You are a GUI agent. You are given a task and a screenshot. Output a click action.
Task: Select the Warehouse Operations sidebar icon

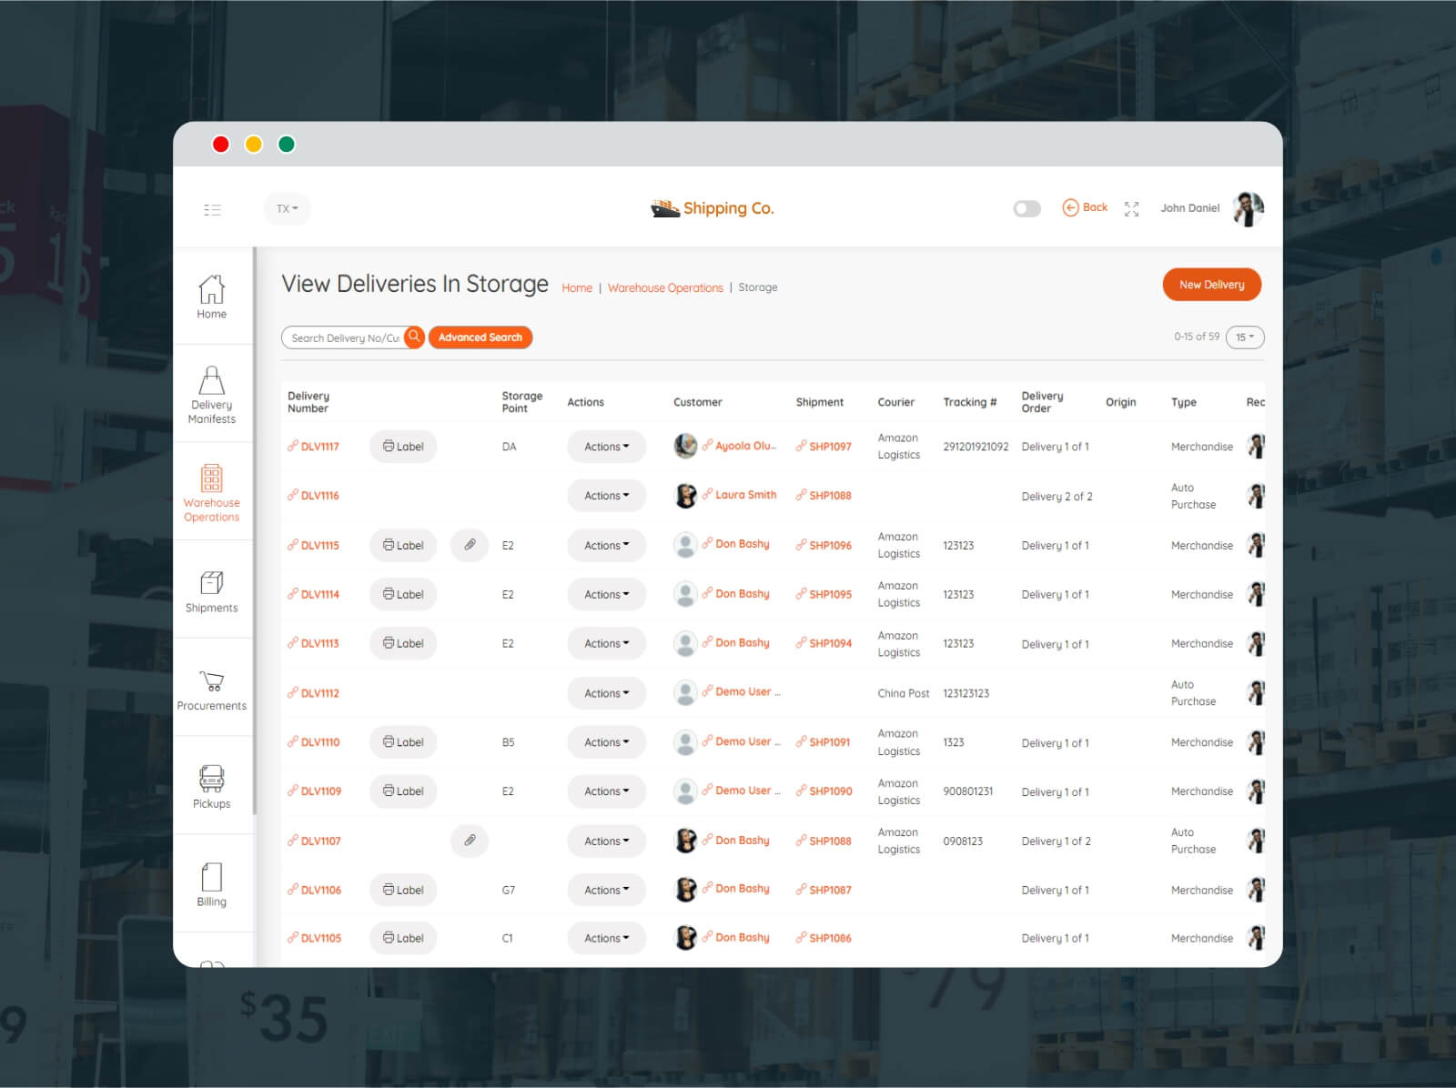[211, 493]
